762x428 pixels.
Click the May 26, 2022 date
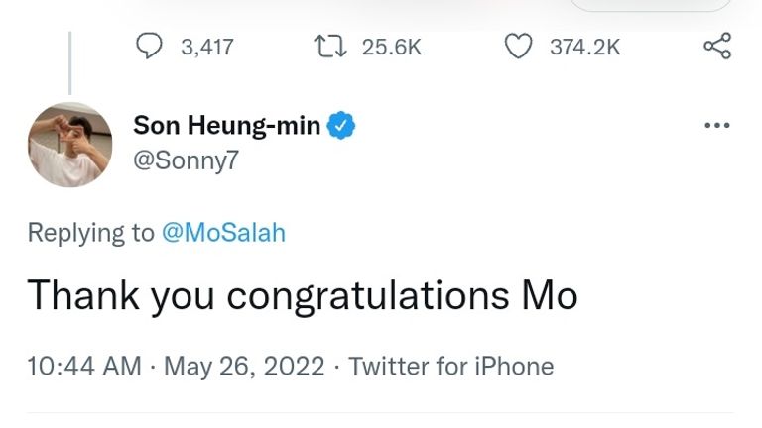pos(244,366)
